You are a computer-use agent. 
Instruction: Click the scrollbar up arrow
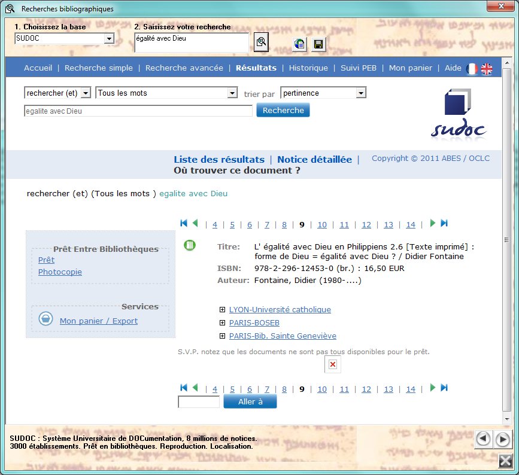pyautogui.click(x=506, y=63)
